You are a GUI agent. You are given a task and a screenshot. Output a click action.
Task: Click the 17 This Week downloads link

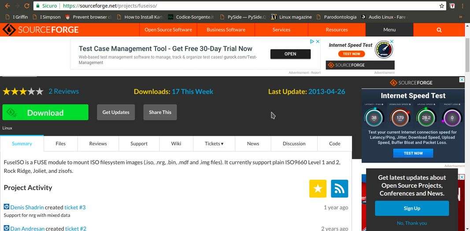click(x=192, y=92)
